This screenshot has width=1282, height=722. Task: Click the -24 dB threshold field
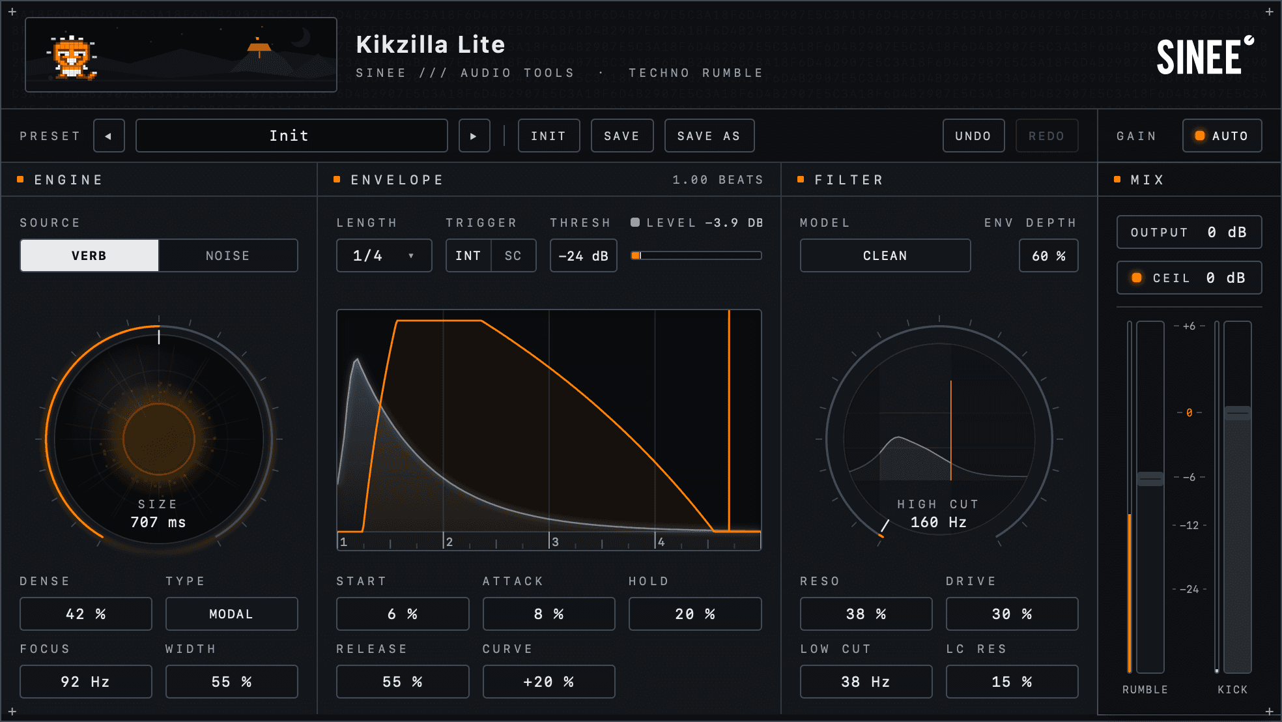tap(584, 255)
